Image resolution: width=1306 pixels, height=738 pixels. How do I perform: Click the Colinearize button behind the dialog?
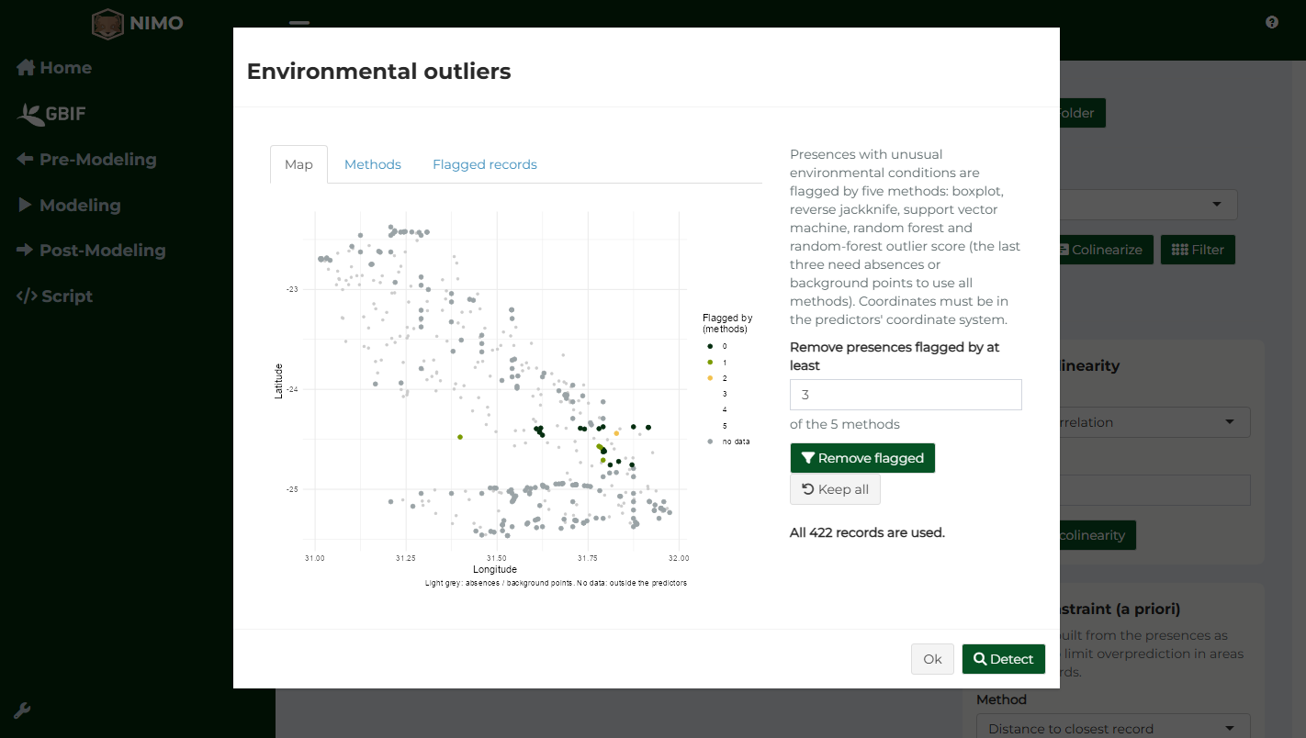[1106, 250]
